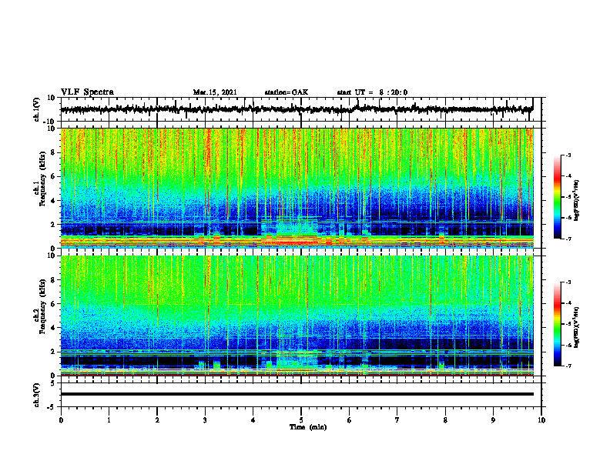This screenshot has height=471, width=610.
Task: Click the "-4" label on the ch.2 colorbar
Action: [x=568, y=303]
